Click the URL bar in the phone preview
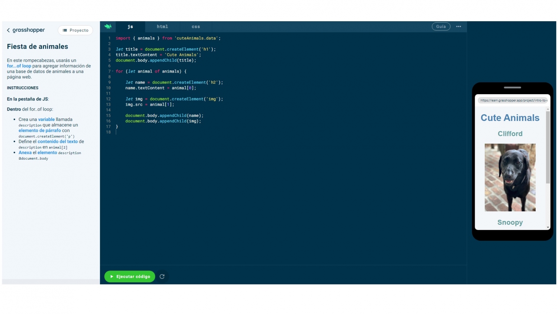 click(x=513, y=100)
